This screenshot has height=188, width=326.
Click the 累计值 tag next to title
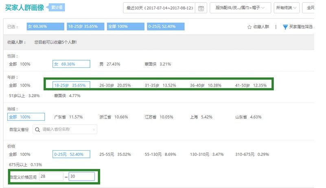(56, 7)
